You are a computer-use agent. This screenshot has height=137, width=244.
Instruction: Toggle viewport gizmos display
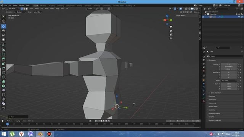(x=175, y=9)
